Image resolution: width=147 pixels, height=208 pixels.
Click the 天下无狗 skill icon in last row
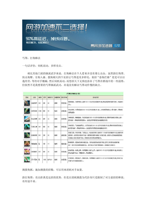point(27,159)
